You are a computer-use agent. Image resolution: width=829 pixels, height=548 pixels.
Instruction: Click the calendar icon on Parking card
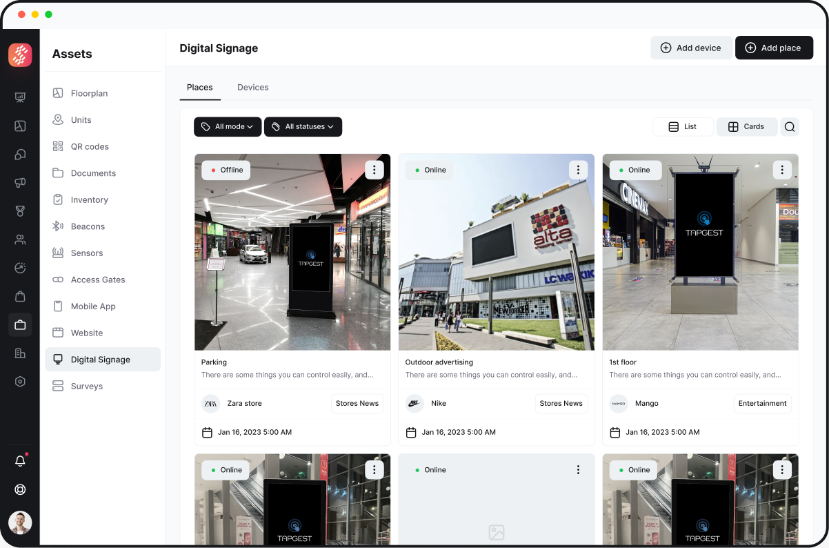point(207,433)
